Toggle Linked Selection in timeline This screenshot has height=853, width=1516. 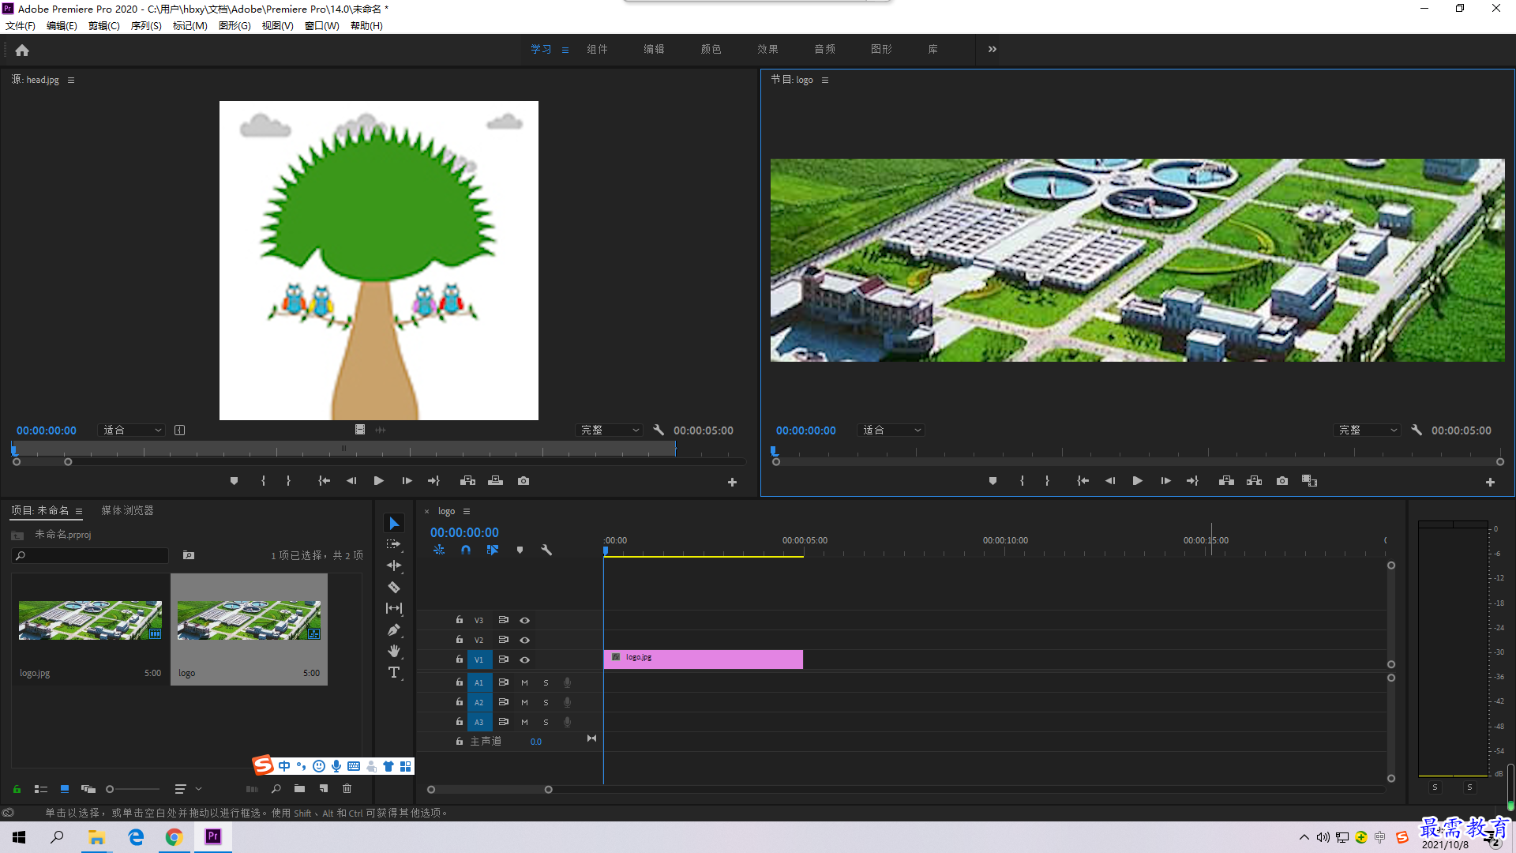(x=493, y=550)
